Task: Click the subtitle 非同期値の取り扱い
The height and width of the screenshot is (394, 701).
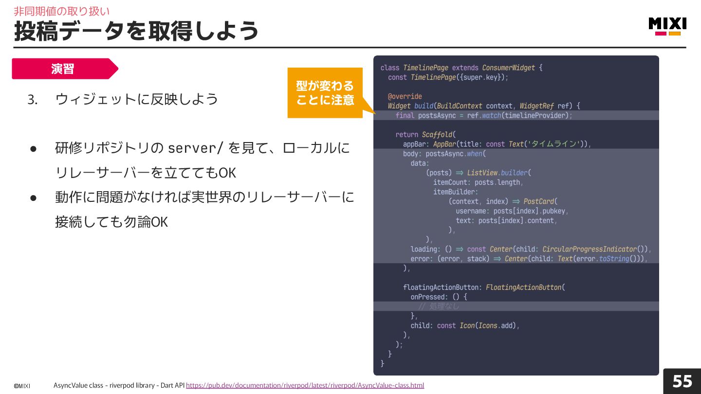Action: coord(62,11)
